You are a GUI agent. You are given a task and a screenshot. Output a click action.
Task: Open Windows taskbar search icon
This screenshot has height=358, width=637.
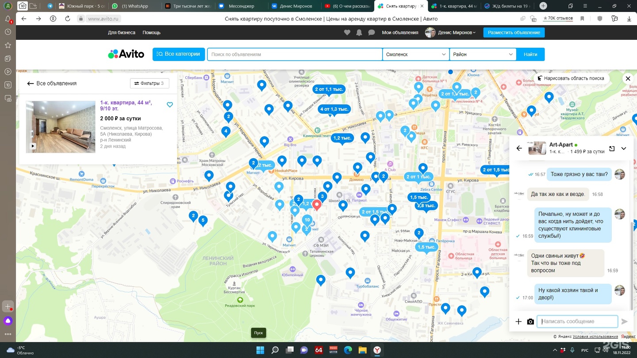coord(275,350)
